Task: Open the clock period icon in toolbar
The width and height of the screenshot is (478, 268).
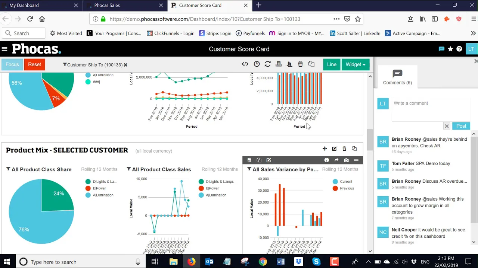Action: point(257,64)
